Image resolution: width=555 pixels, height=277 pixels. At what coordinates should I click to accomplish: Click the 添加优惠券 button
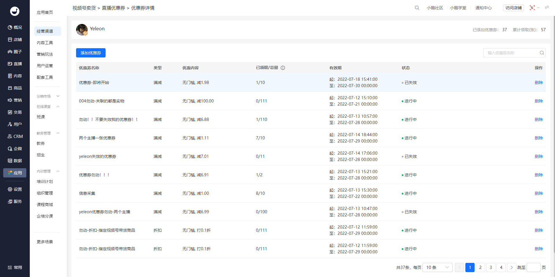[91, 53]
